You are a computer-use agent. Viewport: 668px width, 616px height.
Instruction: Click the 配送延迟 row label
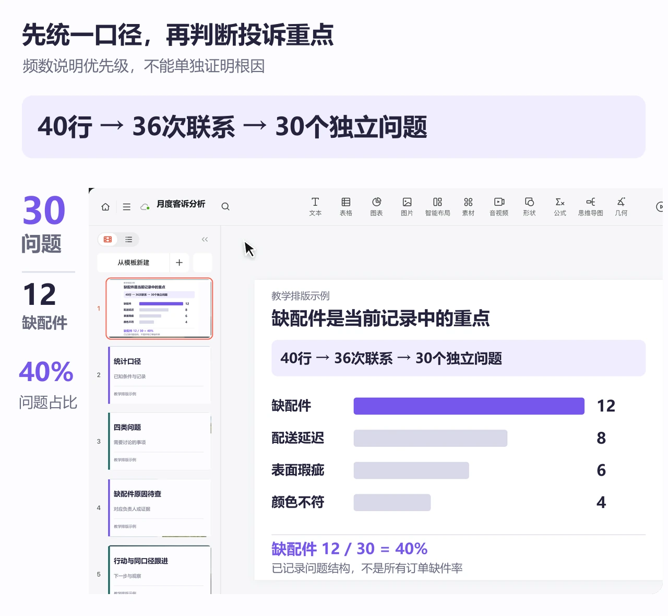coord(298,438)
